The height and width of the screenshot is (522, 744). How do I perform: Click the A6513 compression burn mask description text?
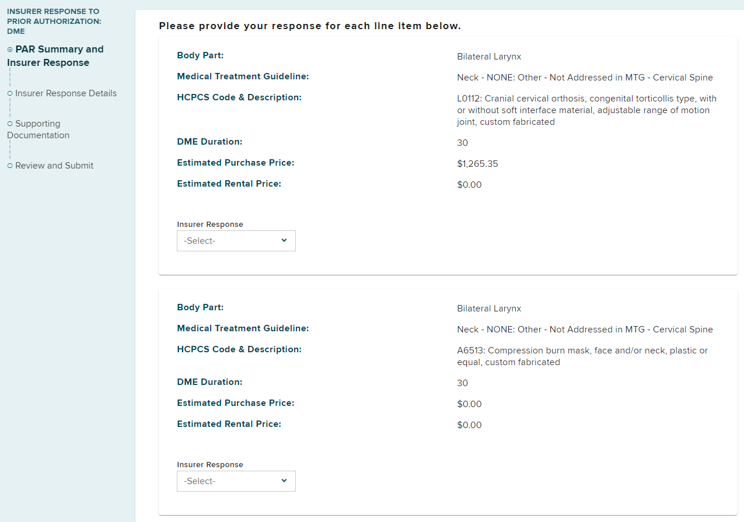[582, 356]
